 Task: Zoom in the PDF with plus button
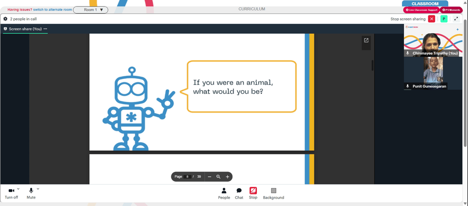click(x=227, y=177)
